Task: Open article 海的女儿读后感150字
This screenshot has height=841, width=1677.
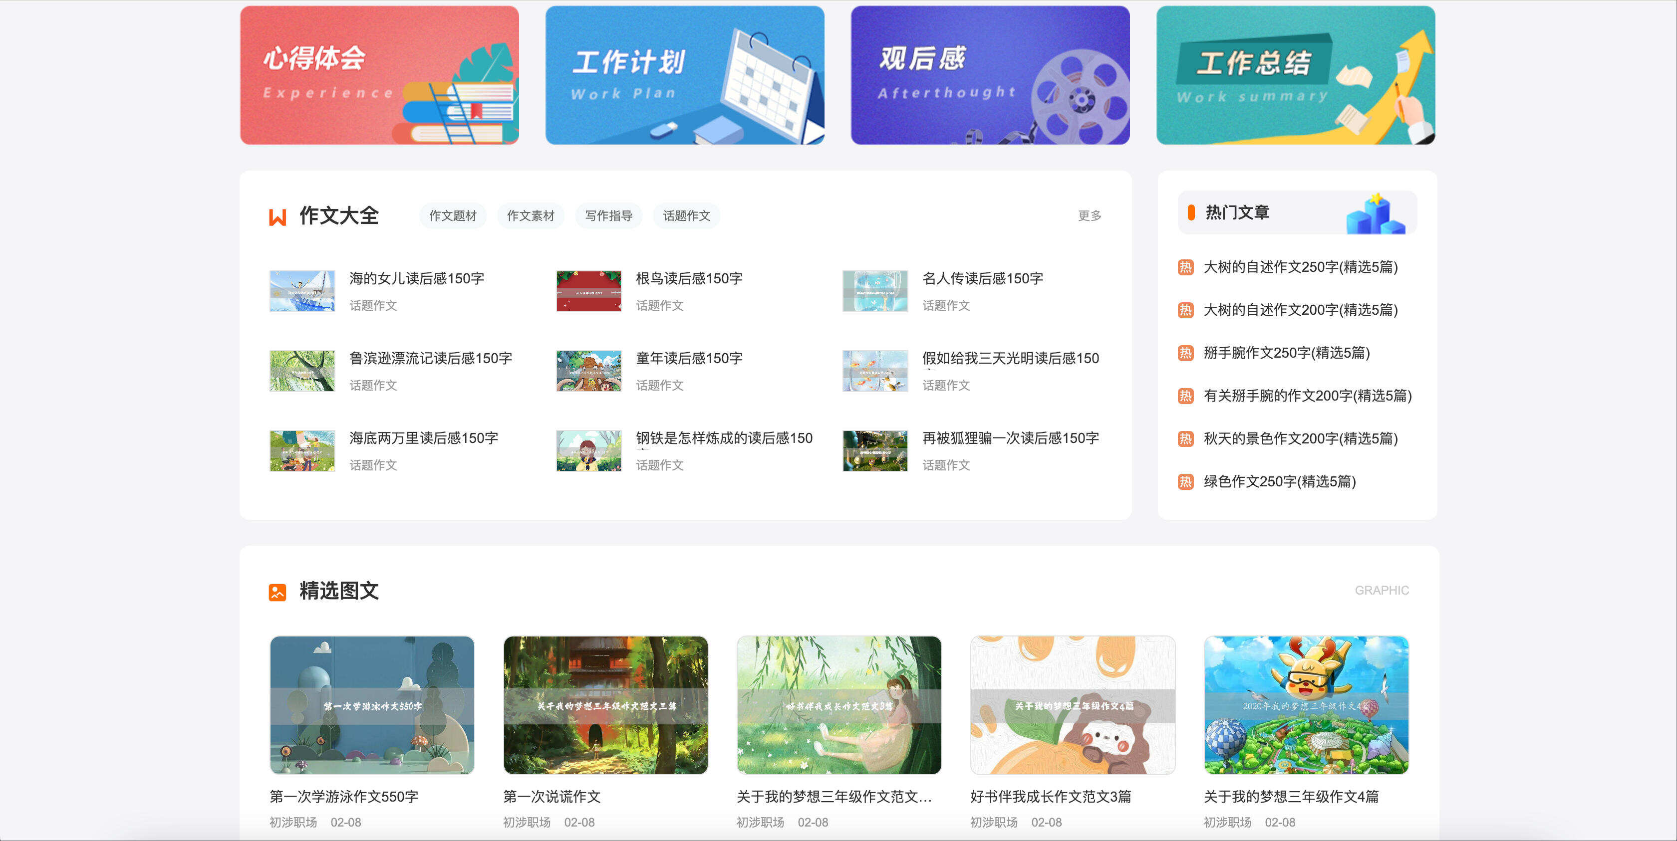Action: [x=417, y=279]
